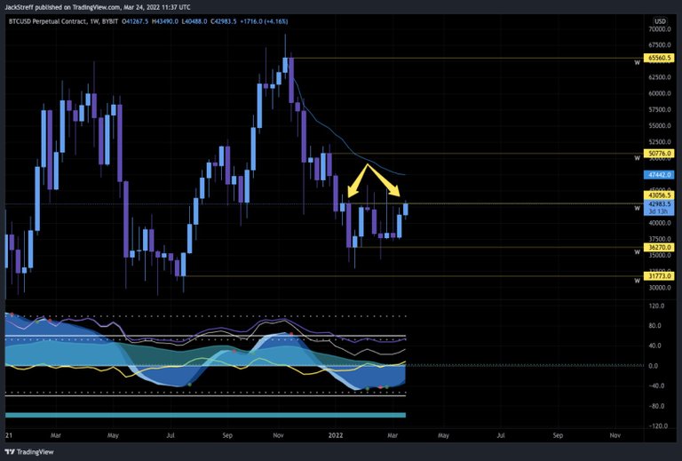Viewport: 682px width, 461px height.
Task: Click the 43056.5 yellow price label
Action: pyautogui.click(x=659, y=195)
